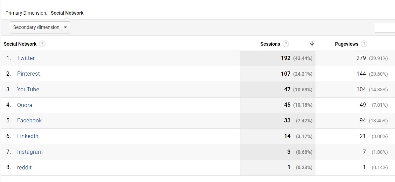
Task: Click the Sessions help question mark icon
Action: click(286, 44)
